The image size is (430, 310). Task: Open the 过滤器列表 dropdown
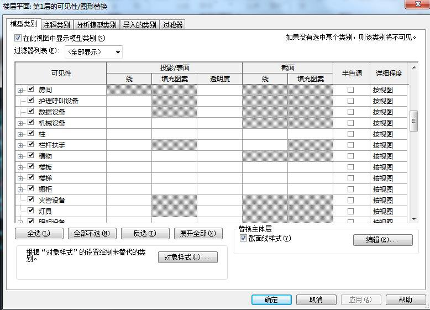click(x=93, y=52)
